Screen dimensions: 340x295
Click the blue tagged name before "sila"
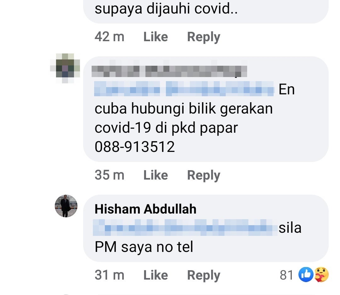click(x=185, y=227)
